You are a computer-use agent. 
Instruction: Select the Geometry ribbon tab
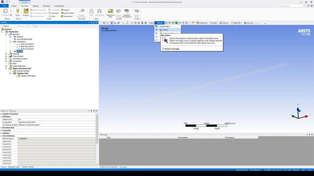tap(25, 6)
